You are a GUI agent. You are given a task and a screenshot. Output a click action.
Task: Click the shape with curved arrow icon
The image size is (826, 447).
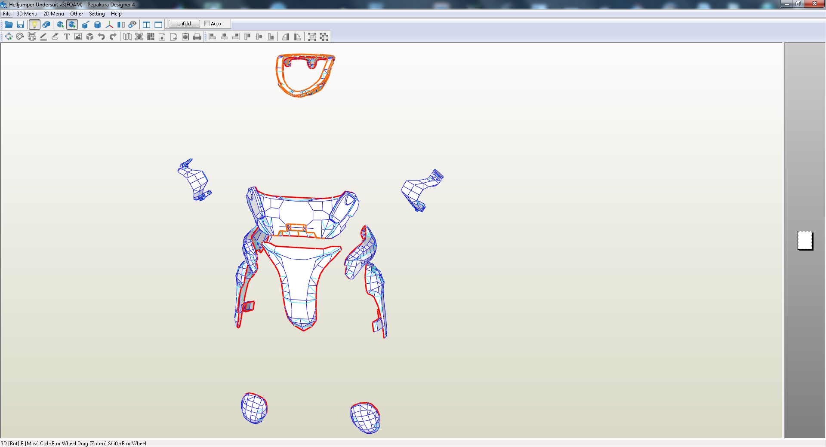pos(297,37)
